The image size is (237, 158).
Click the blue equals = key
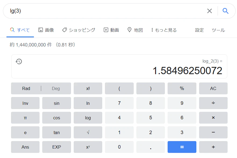click(x=182, y=147)
